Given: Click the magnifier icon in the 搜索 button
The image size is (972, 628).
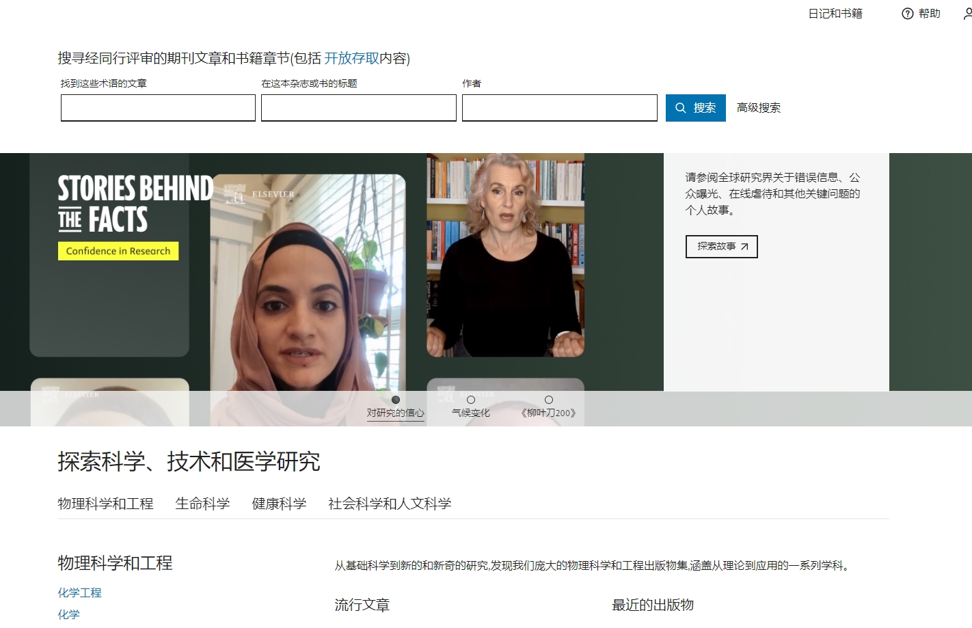Looking at the screenshot, I should coord(681,108).
